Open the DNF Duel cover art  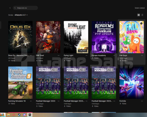(x=48, y=37)
